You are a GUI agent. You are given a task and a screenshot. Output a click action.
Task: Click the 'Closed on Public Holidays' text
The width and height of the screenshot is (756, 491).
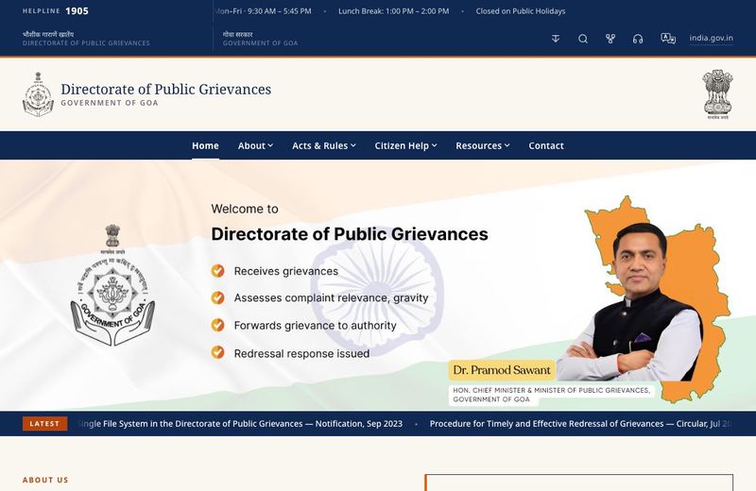[x=521, y=11]
